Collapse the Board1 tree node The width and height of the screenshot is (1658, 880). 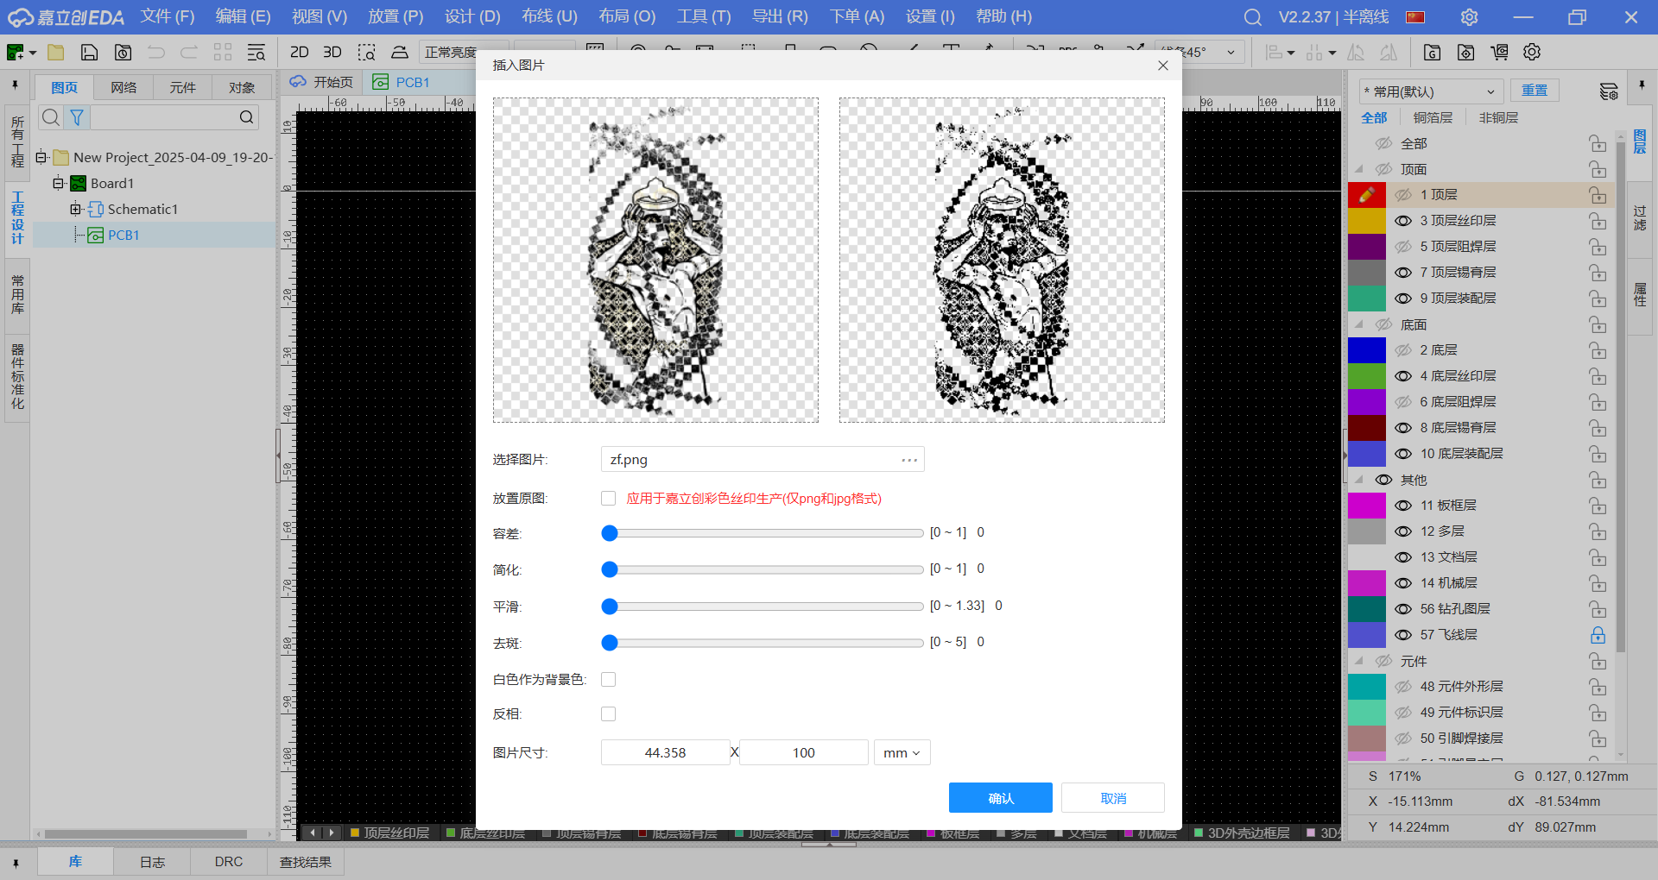[x=58, y=184]
